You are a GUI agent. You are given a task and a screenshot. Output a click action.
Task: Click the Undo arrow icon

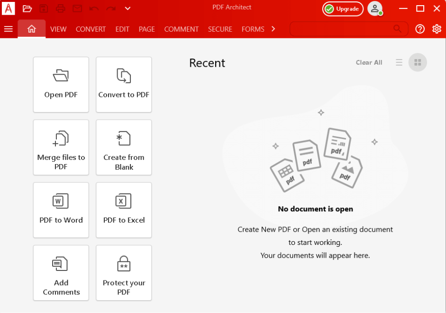point(94,9)
